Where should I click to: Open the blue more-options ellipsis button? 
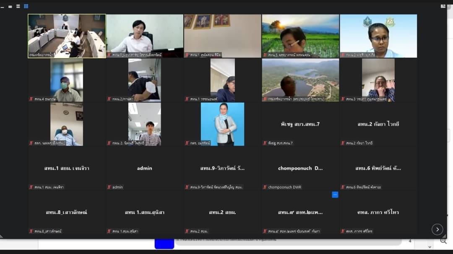tap(335, 195)
